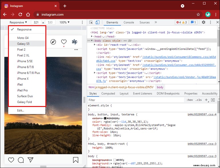Open the b44c93299597.css:4 source link
The image size is (220, 168).
pos(202,114)
